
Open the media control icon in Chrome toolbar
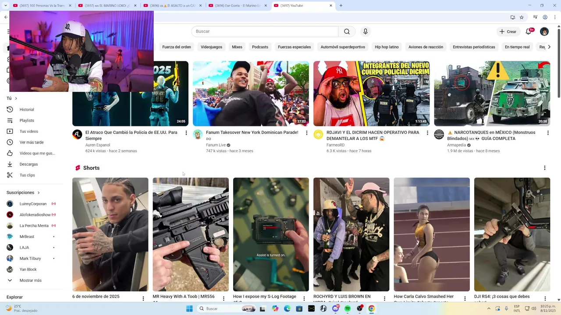(535, 17)
